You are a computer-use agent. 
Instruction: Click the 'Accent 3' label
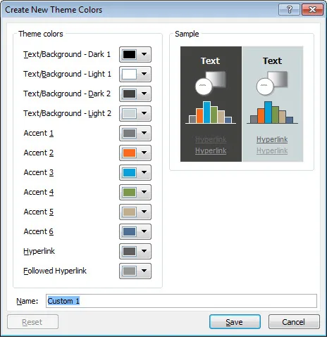(39, 172)
